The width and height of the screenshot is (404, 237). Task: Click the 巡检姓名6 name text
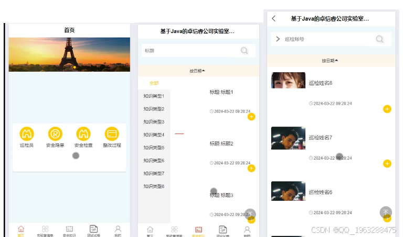point(321,192)
